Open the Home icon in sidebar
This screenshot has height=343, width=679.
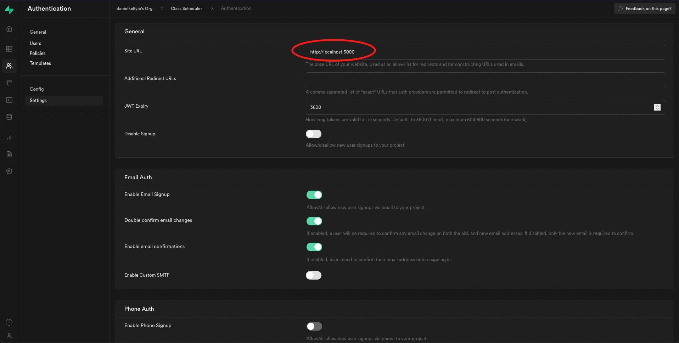click(x=9, y=29)
